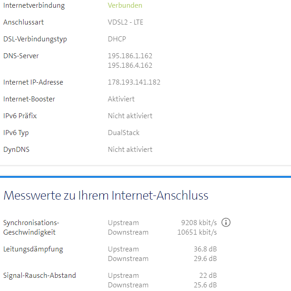Click the upstream signal-to-noise value 22 dB
The image size is (291, 291).
208,276
